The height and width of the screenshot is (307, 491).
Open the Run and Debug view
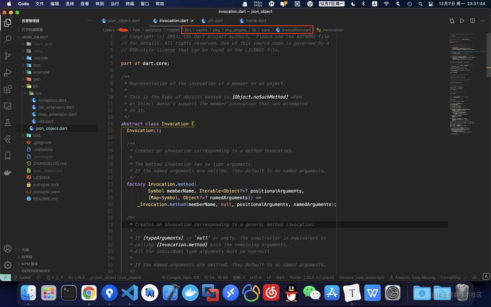pos(7,72)
